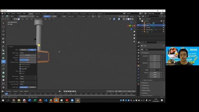Viewport: 199px width, 112px height.
Task: Open the File menu
Action: tap(5, 13)
